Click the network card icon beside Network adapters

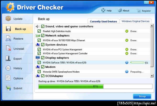pos(38,36)
